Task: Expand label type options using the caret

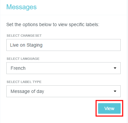Action: [115, 91]
